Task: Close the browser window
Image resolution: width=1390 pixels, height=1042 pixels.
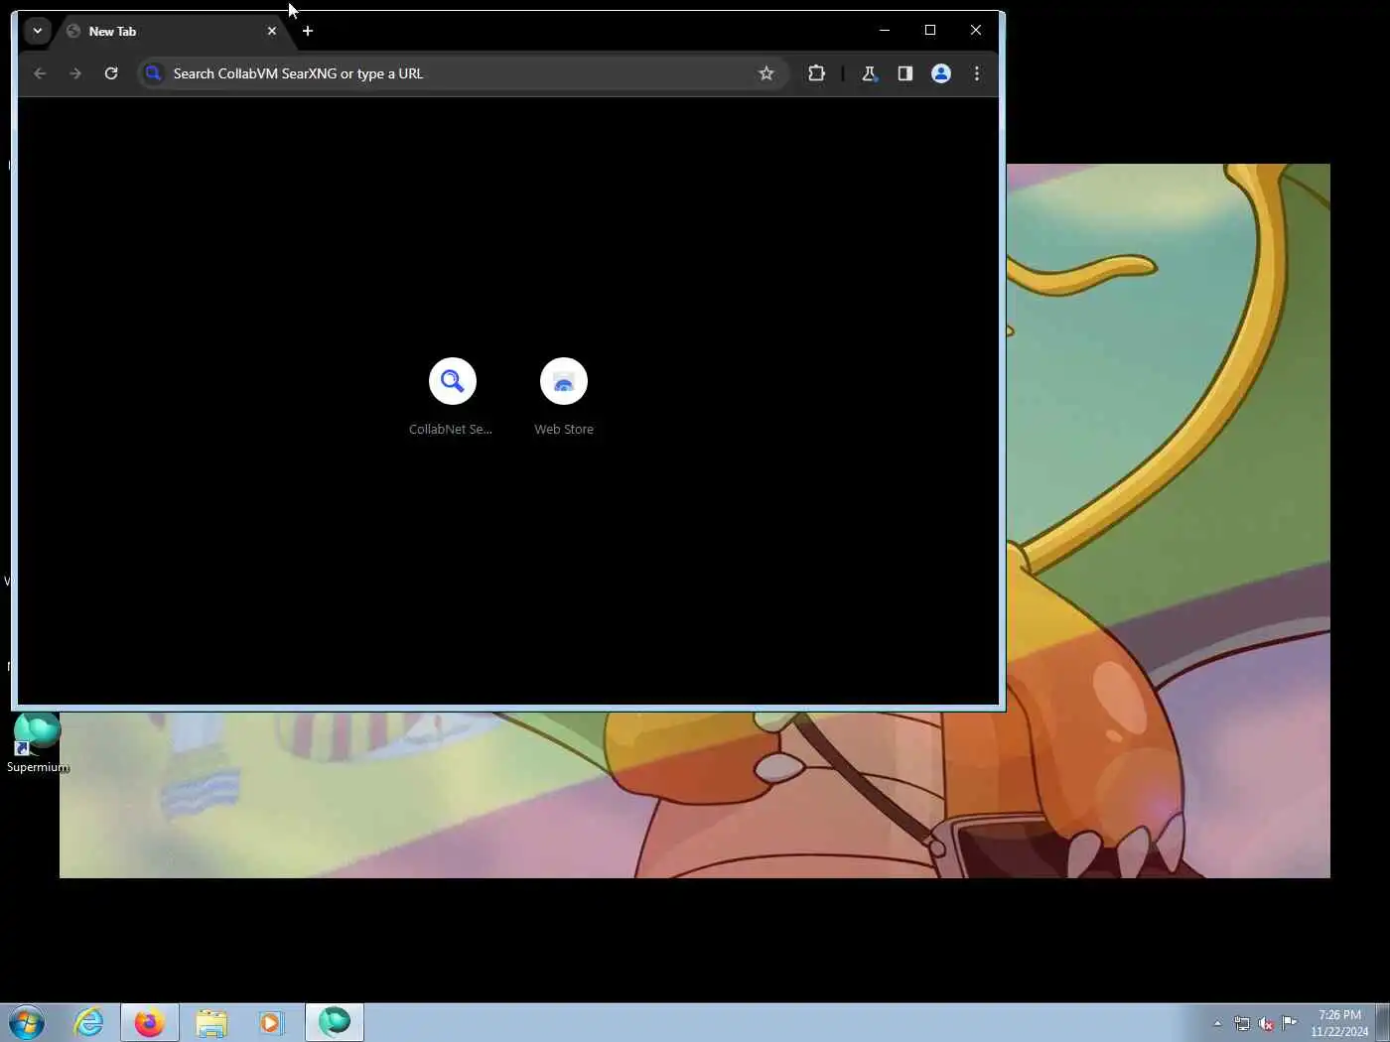Action: 976,30
